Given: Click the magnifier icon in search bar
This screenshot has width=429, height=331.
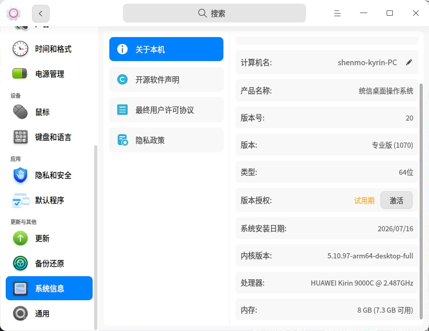Looking at the screenshot, I should tap(202, 13).
